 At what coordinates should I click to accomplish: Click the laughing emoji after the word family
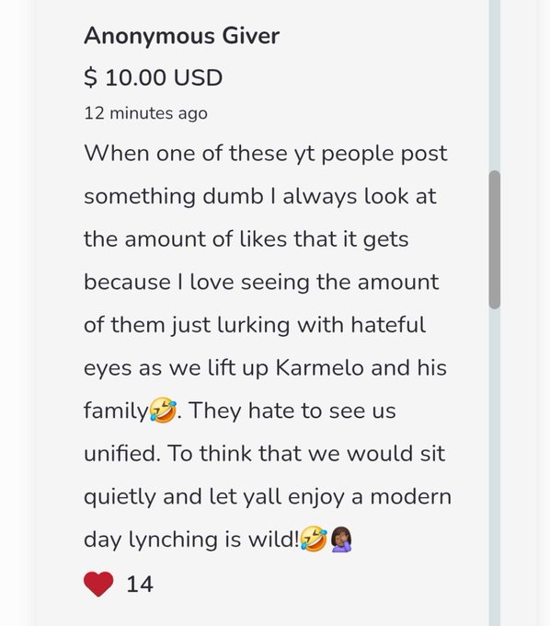coord(163,410)
